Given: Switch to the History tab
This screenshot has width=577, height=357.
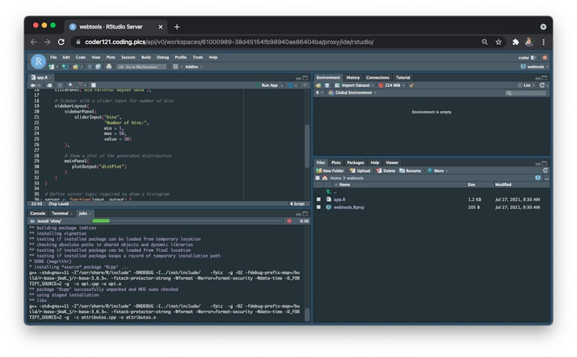Looking at the screenshot, I should 353,77.
